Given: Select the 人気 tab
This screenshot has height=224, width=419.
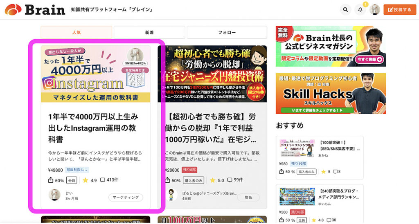Looking at the screenshot, I should tap(77, 32).
